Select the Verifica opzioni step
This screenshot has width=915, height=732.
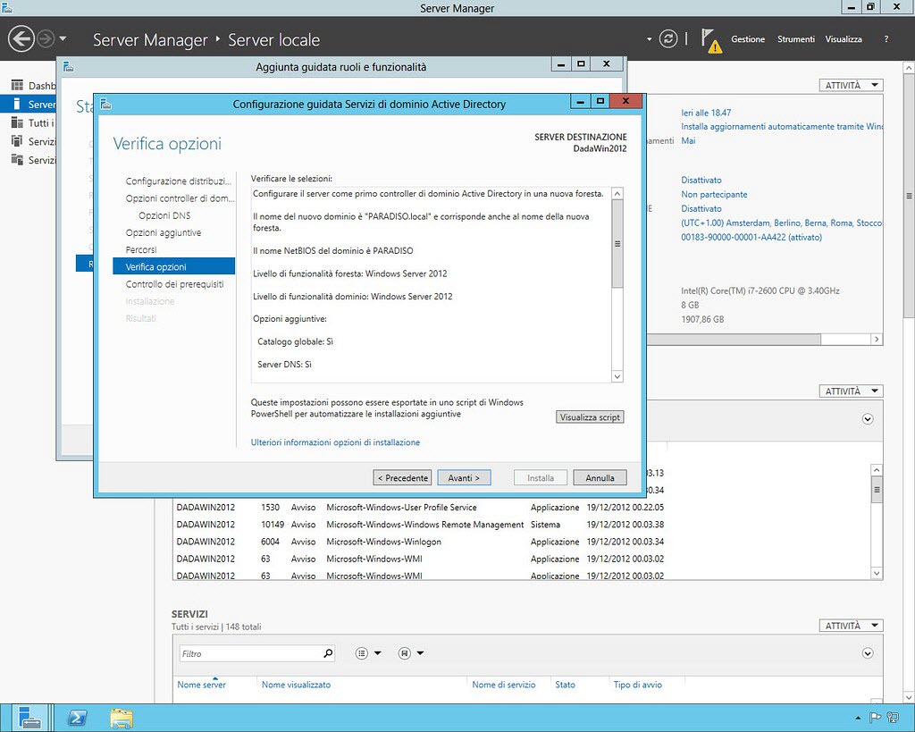tap(174, 266)
